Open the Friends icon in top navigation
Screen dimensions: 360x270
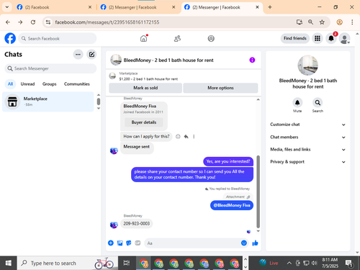coord(177,38)
